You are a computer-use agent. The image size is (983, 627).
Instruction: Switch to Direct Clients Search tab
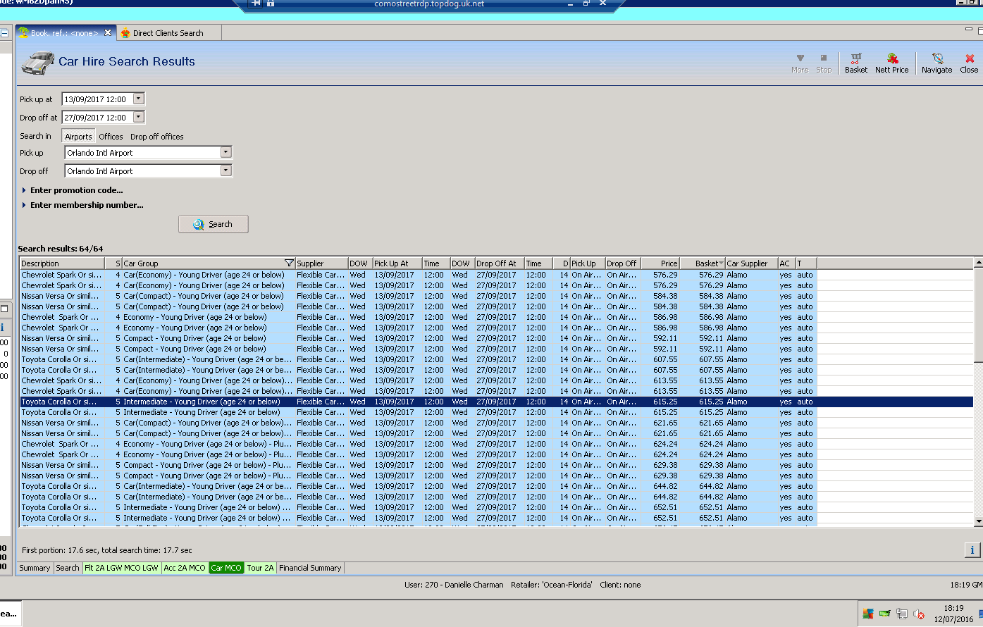pyautogui.click(x=167, y=33)
